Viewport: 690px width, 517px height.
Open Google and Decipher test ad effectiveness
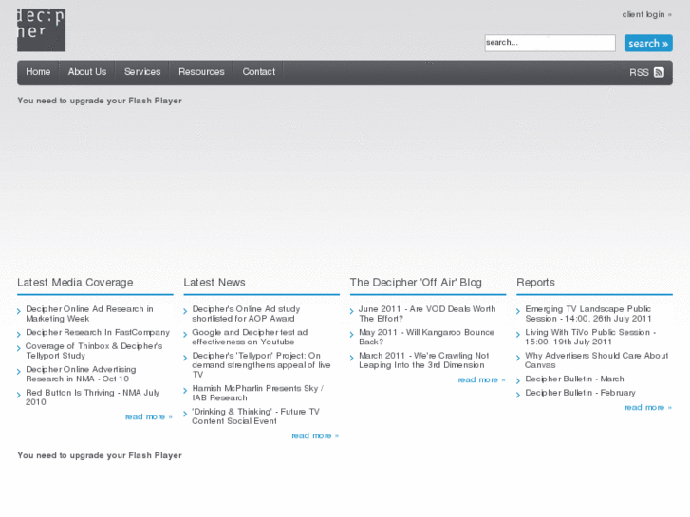click(250, 337)
